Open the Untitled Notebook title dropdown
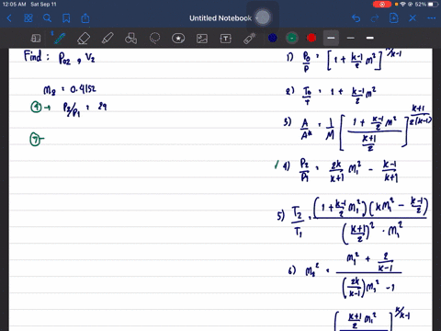The width and height of the screenshot is (441, 331). (x=223, y=18)
